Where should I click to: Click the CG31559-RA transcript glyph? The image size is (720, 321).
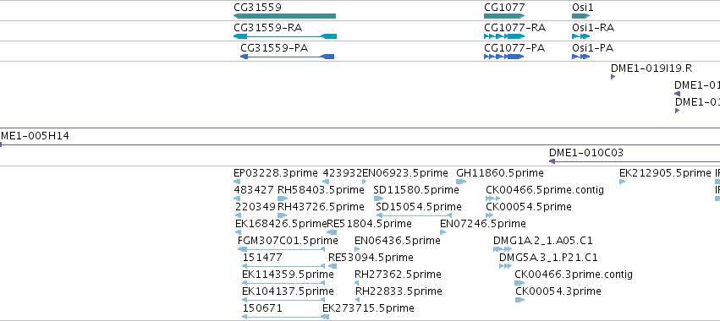(285, 36)
